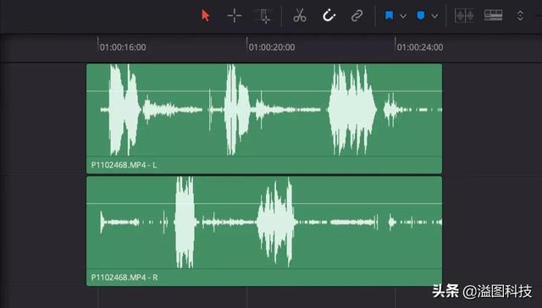Add a blue marker at playhead

[421, 15]
